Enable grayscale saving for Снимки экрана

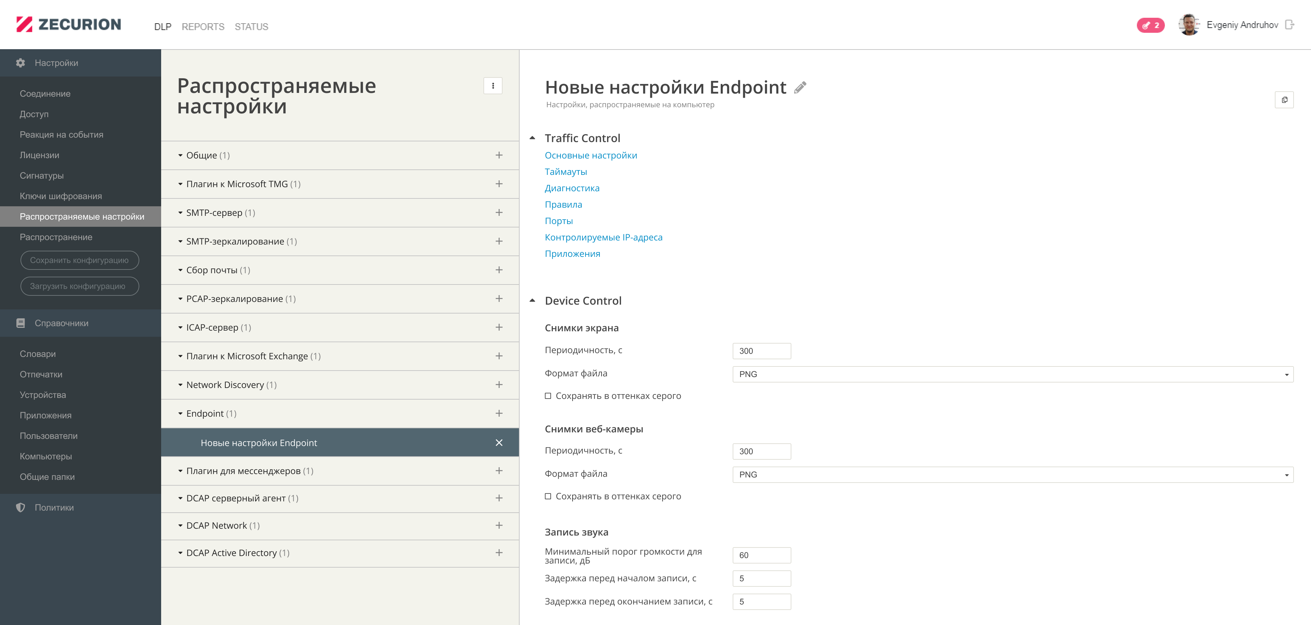click(548, 396)
